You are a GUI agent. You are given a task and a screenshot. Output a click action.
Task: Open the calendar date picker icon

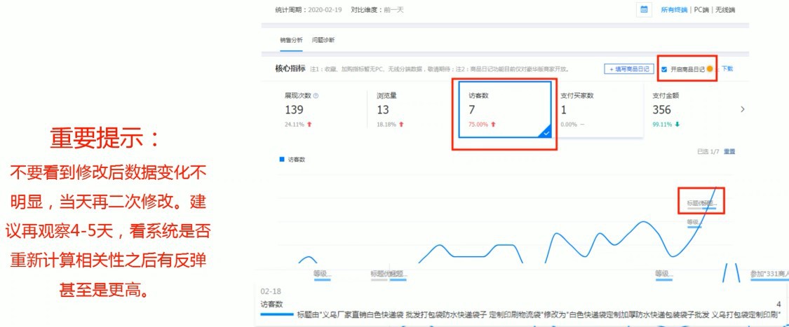point(644,10)
